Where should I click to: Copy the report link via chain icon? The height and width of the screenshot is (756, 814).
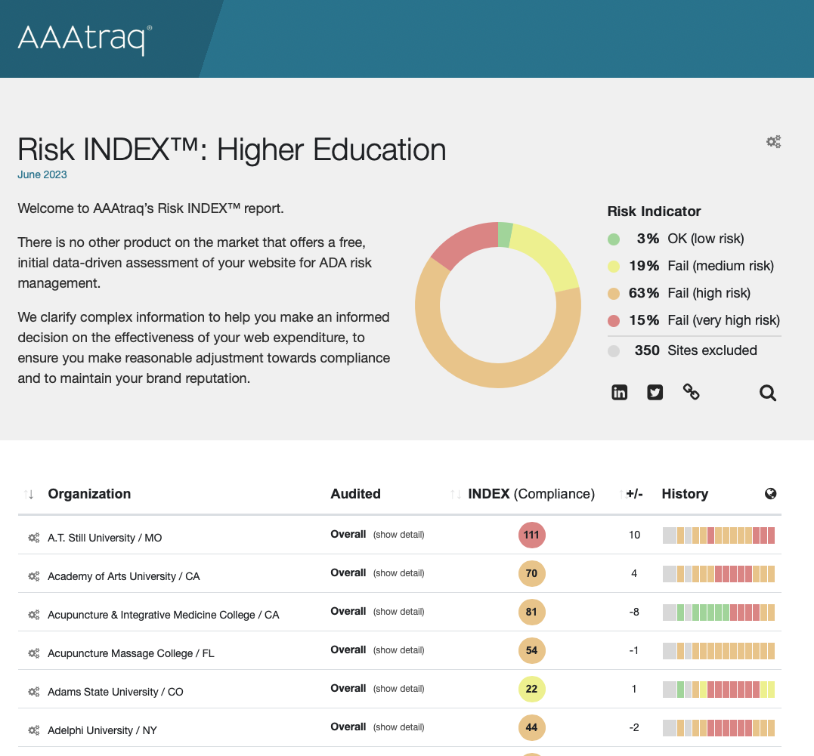(x=691, y=392)
